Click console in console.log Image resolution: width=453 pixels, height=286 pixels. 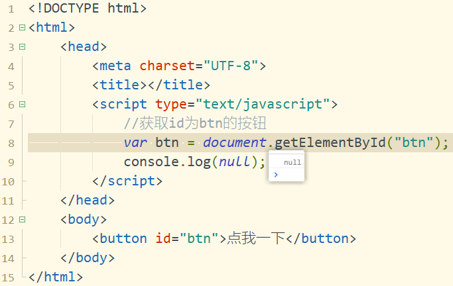[x=152, y=162]
